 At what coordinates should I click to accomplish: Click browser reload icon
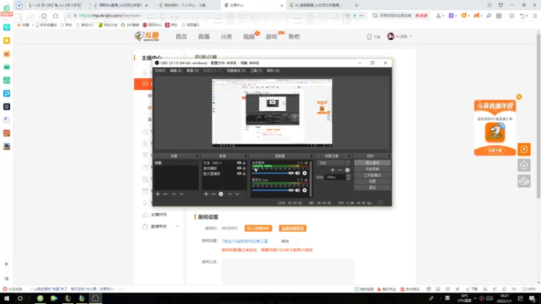pos(43,16)
